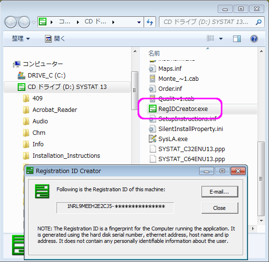Select DRIVE_C (C:) in navigation pane
Viewport: 269px width, 262px height.
[x=46, y=76]
